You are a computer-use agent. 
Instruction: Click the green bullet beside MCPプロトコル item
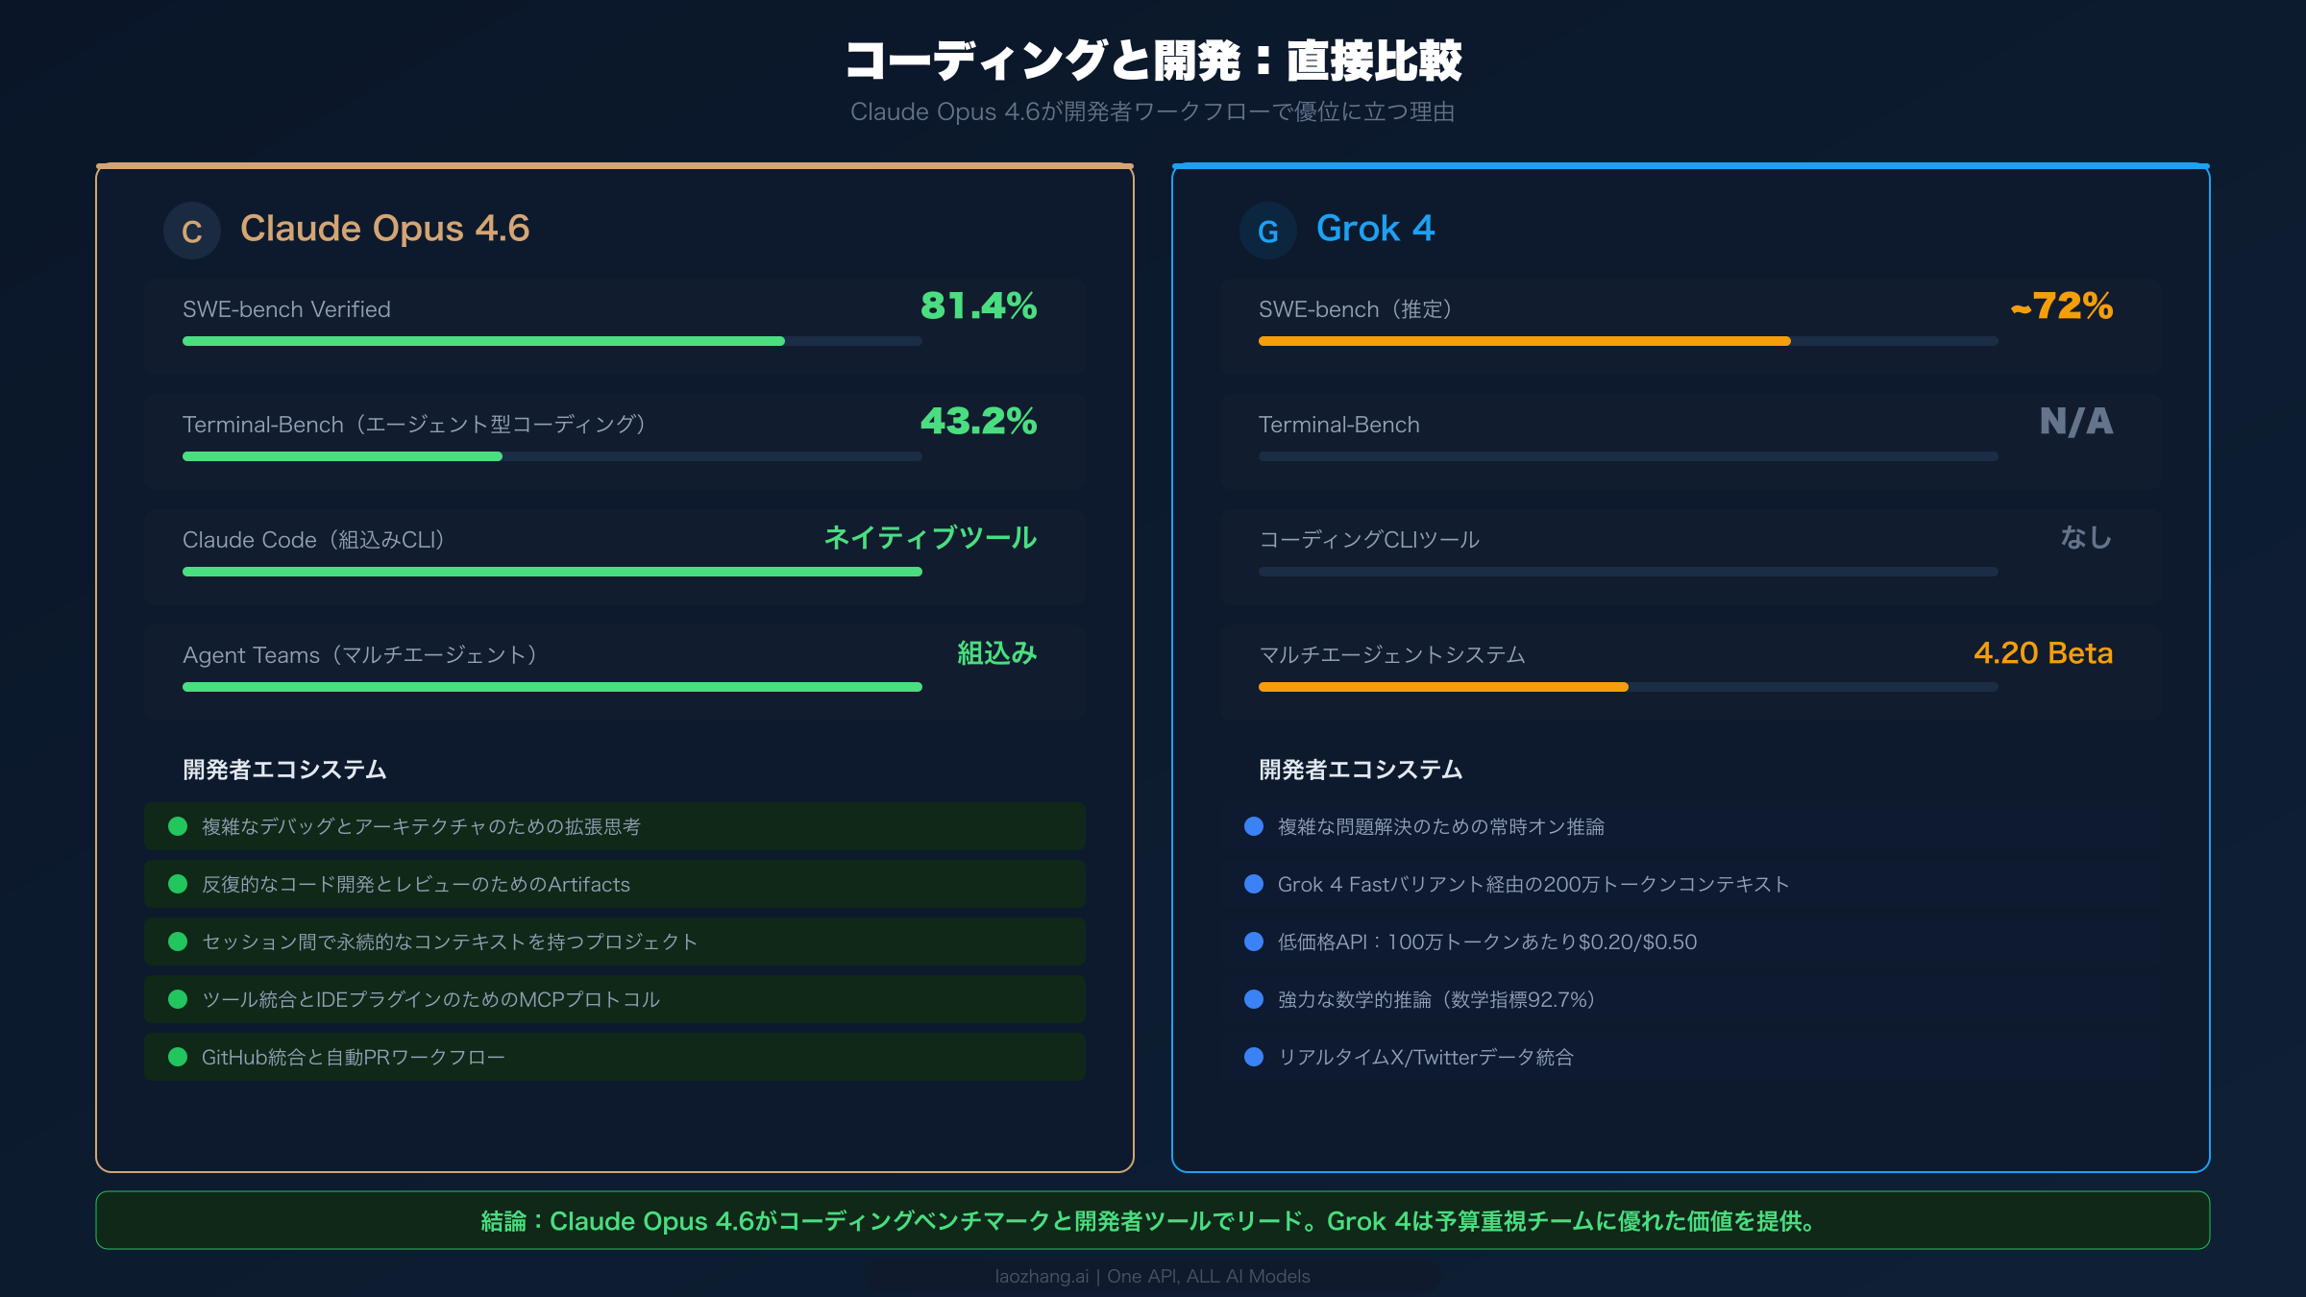point(177,999)
